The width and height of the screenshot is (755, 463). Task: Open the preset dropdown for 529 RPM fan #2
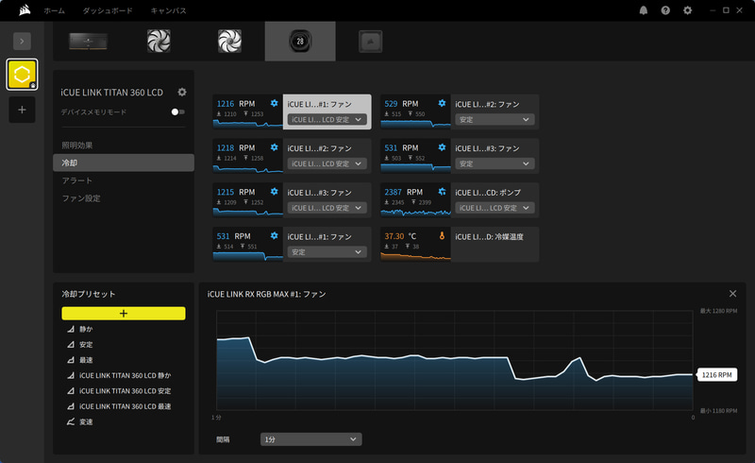tap(495, 120)
